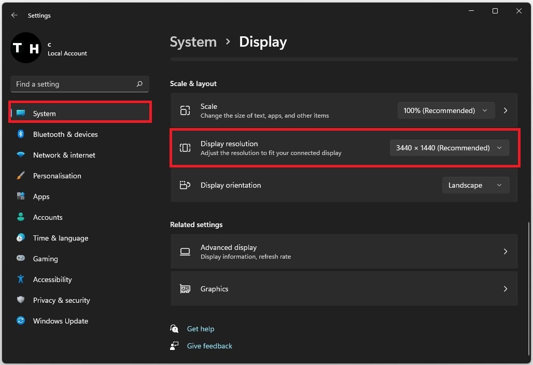533x365 pixels.
Task: Open the Display orientation Landscape dropdown
Action: click(x=475, y=185)
